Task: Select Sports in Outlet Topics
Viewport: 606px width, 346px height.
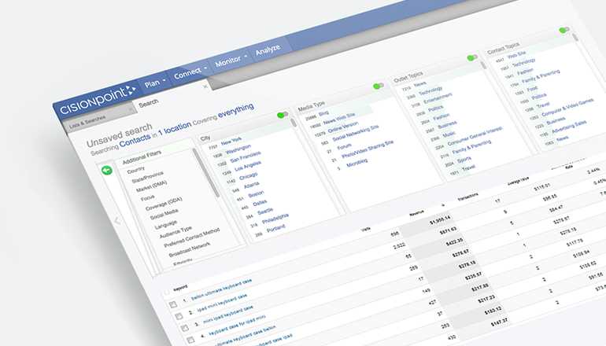Action: (x=464, y=160)
